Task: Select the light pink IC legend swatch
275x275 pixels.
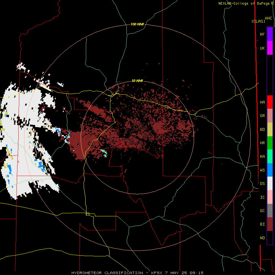Action: click(x=270, y=197)
